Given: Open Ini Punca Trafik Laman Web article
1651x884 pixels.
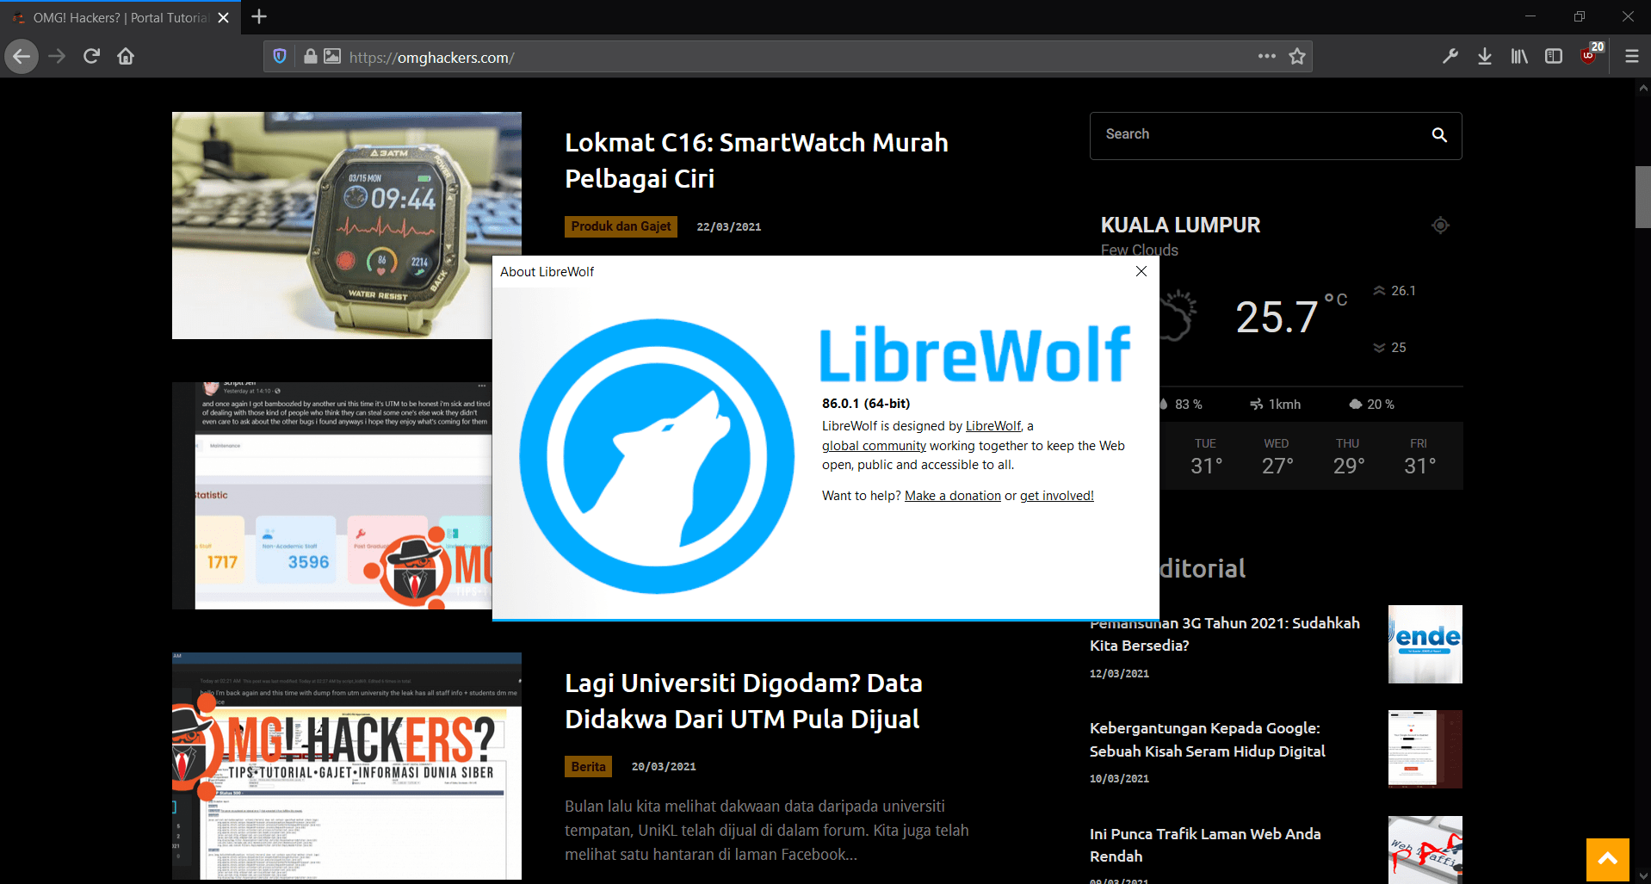Looking at the screenshot, I should [1205, 845].
